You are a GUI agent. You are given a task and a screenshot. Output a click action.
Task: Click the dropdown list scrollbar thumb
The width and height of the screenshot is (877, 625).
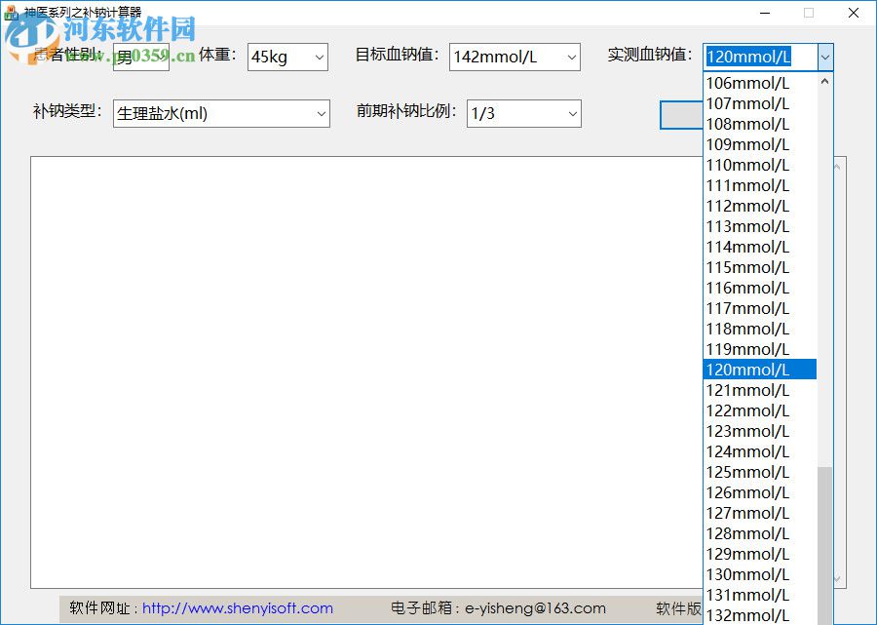coord(824,546)
